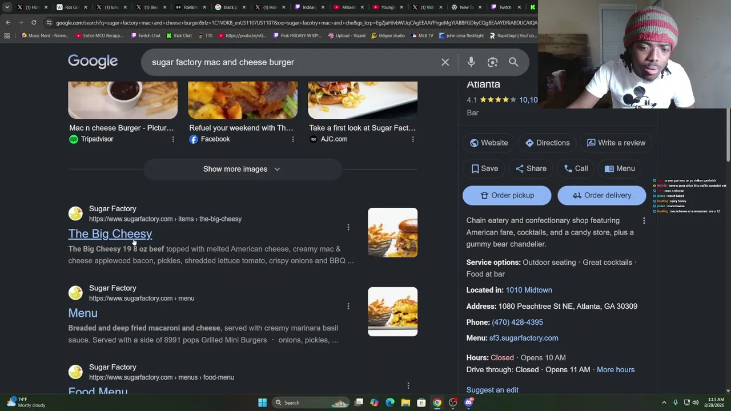Click the Order pickup button
This screenshot has height=411, width=731.
coord(507,195)
